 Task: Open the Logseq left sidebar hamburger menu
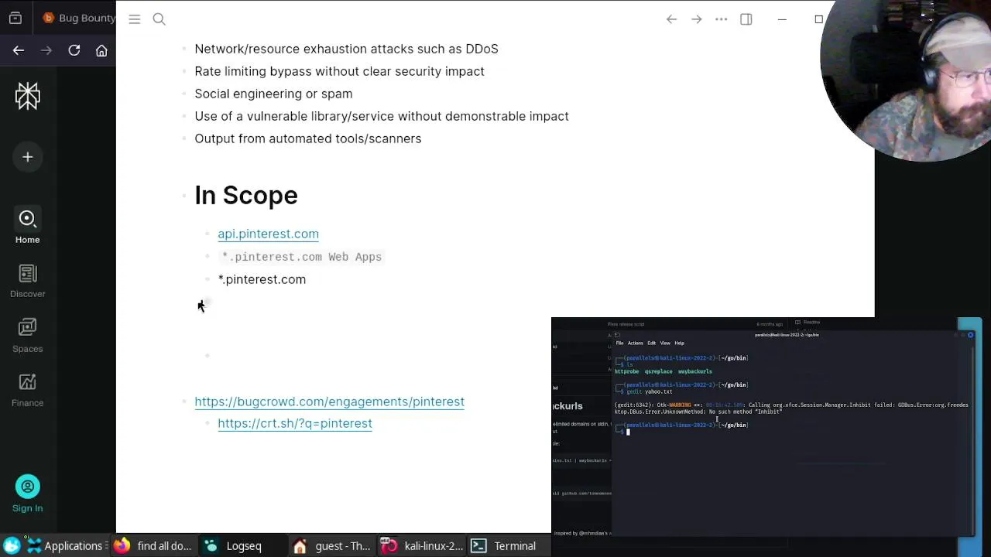pyautogui.click(x=135, y=19)
